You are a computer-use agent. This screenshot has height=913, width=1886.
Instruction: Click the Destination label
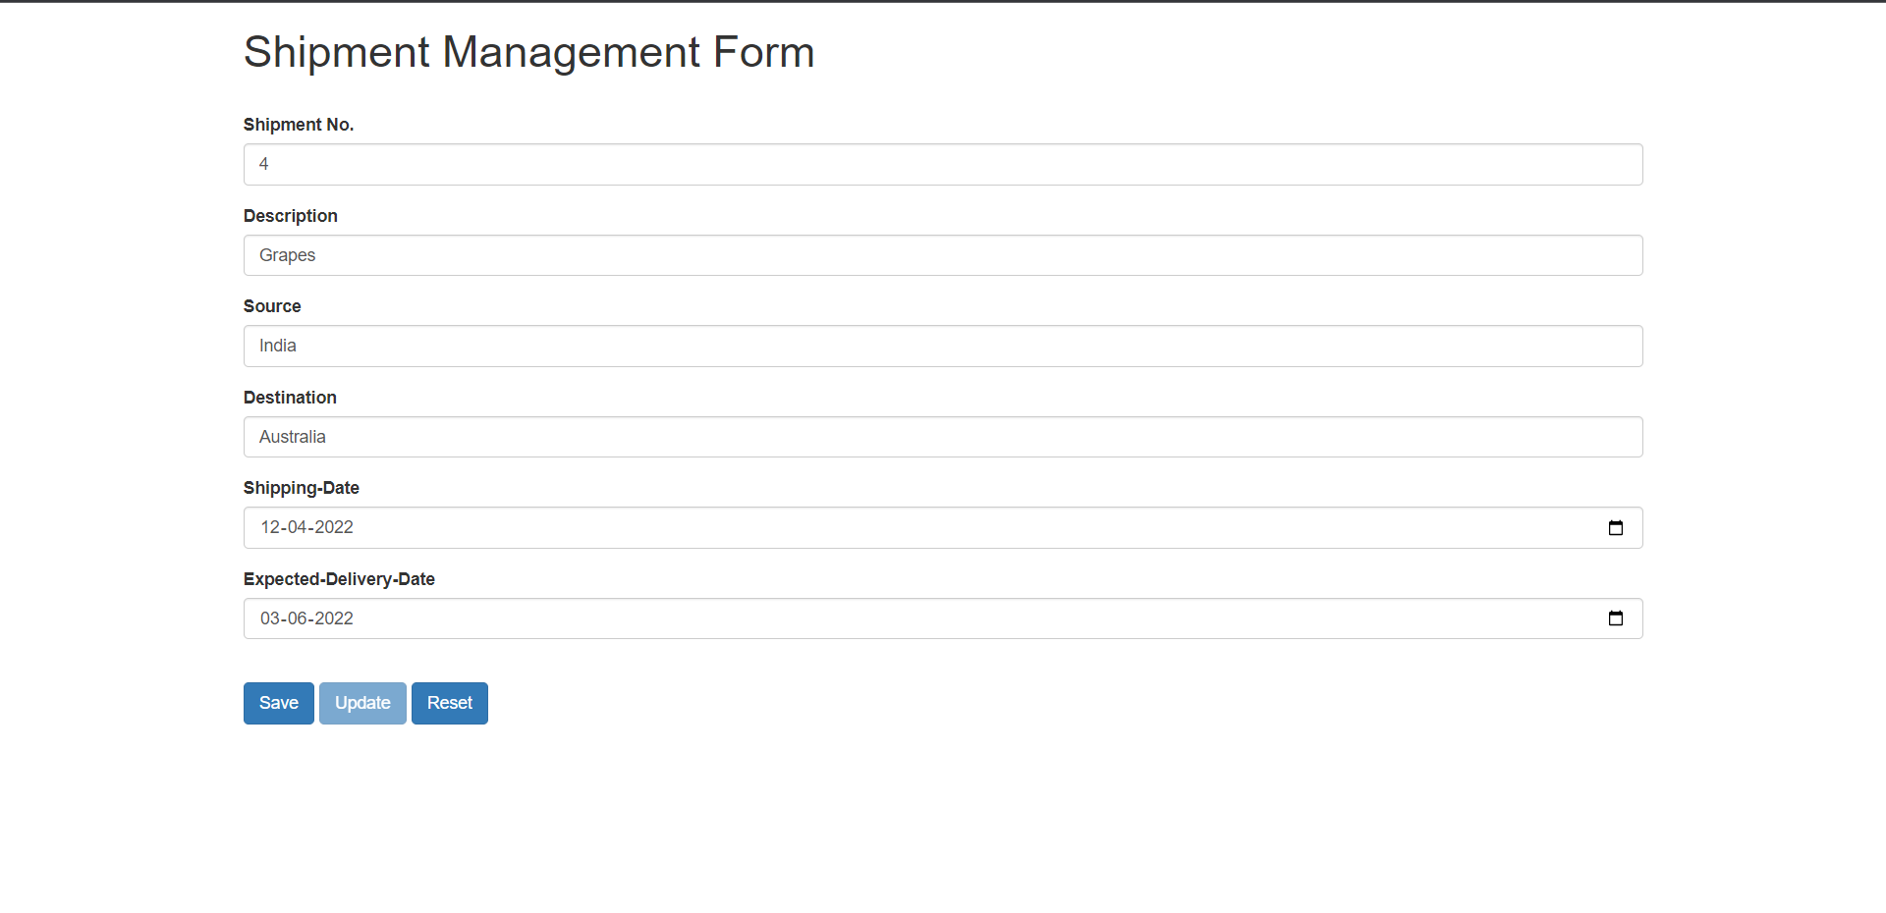[x=290, y=398]
